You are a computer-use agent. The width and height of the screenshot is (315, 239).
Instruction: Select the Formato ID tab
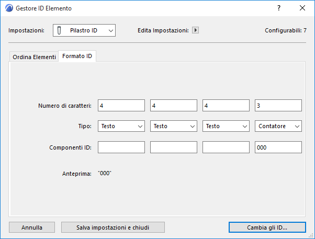[77, 56]
